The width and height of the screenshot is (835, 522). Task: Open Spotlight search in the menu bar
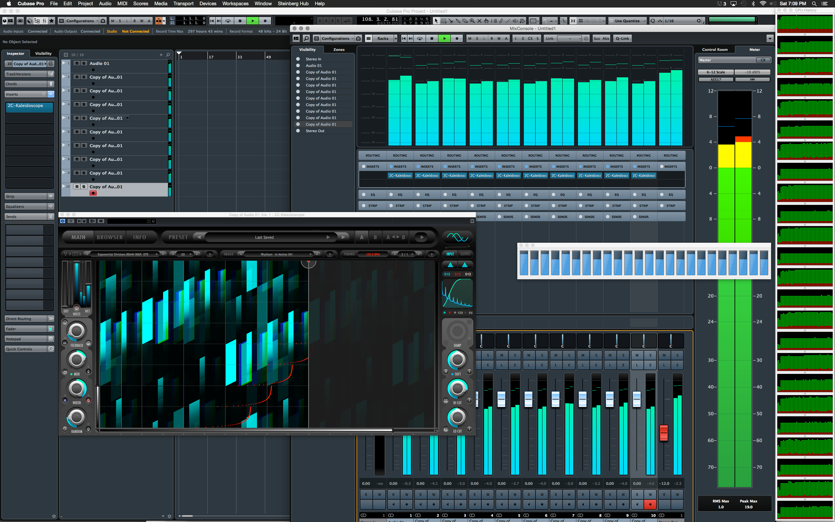point(814,4)
